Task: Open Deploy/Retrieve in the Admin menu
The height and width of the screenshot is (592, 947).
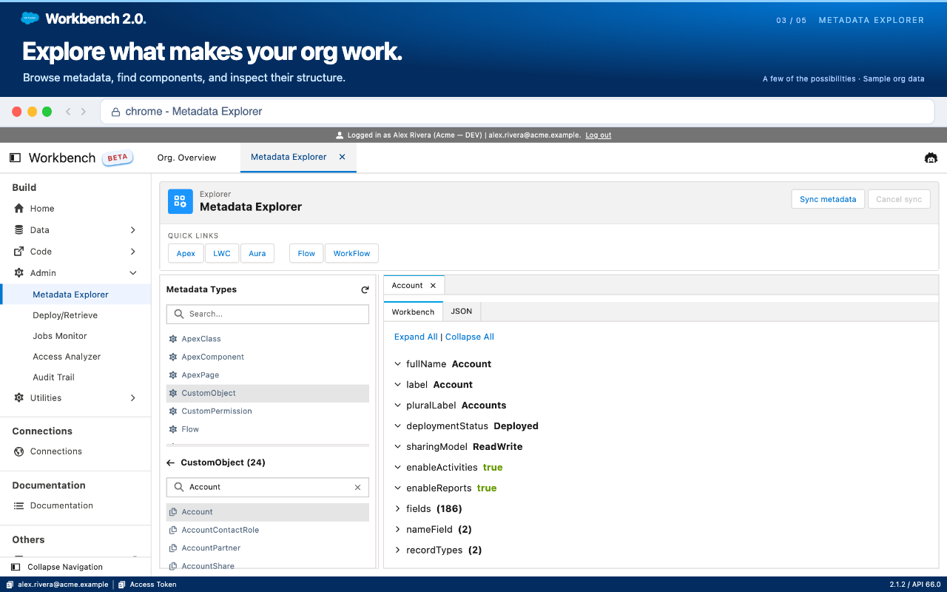Action: (x=75, y=315)
